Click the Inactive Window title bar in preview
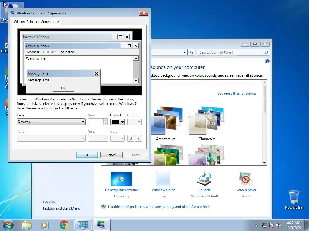This screenshot has width=309, height=231. point(67,37)
